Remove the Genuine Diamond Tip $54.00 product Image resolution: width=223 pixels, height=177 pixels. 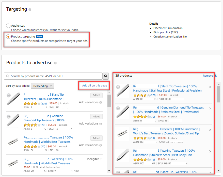pyautogui.click(x=210, y=109)
